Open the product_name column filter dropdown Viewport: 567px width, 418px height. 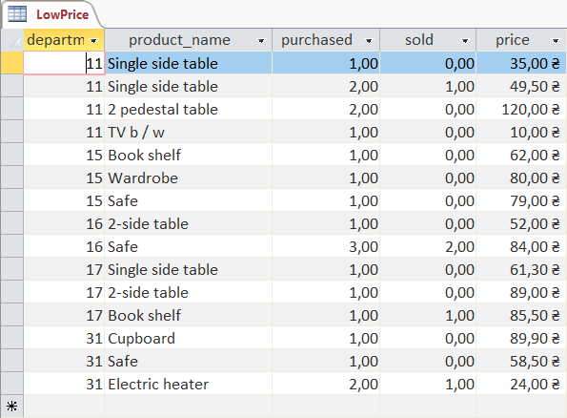click(x=261, y=41)
